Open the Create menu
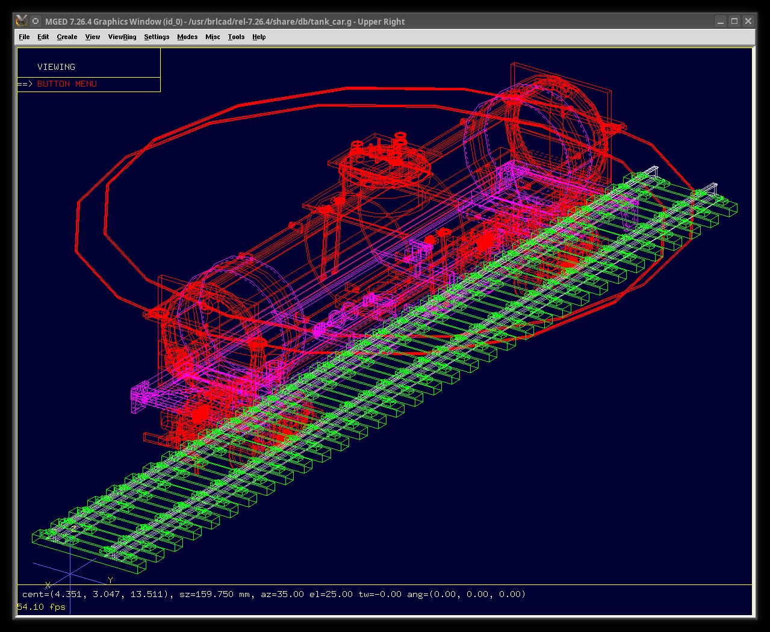Viewport: 770px width, 632px height. point(67,37)
